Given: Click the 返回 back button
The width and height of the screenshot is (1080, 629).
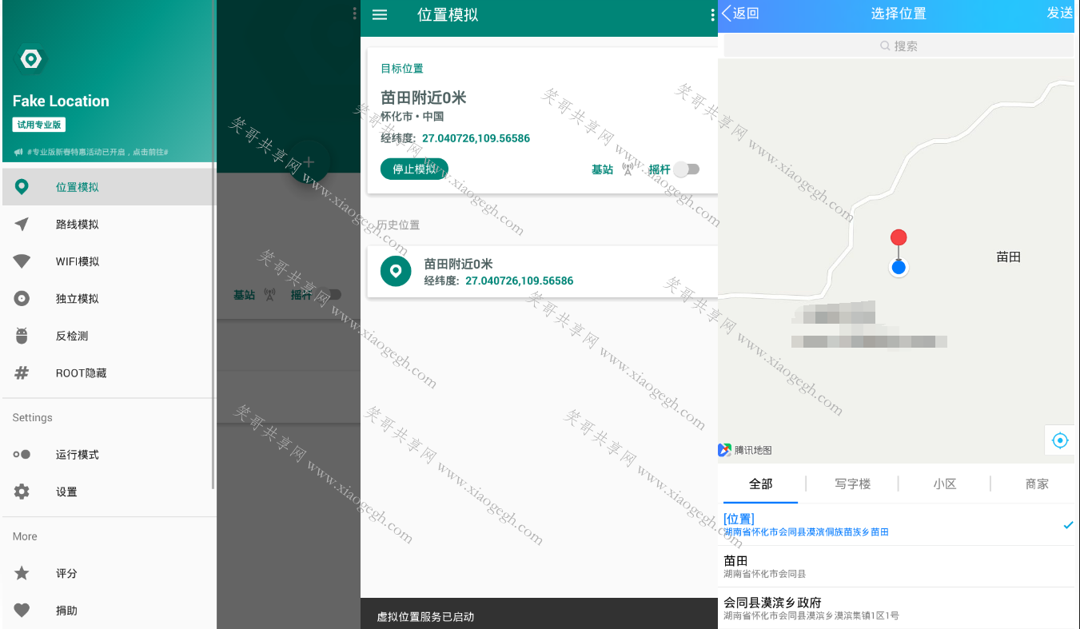Looking at the screenshot, I should click(740, 13).
